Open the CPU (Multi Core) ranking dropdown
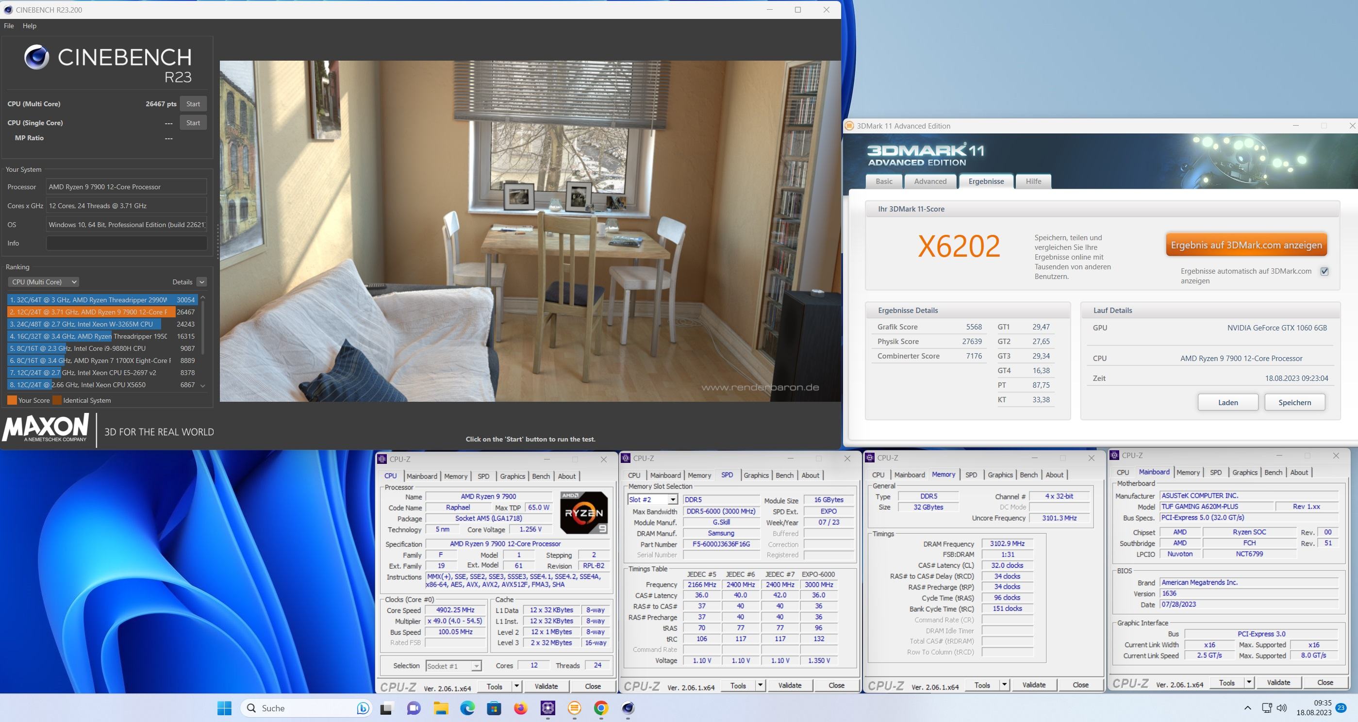The width and height of the screenshot is (1358, 722). coord(43,282)
